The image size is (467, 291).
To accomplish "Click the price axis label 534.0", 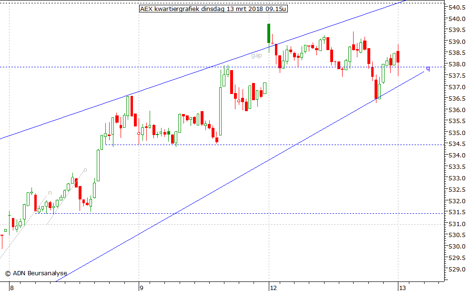I will [457, 156].
